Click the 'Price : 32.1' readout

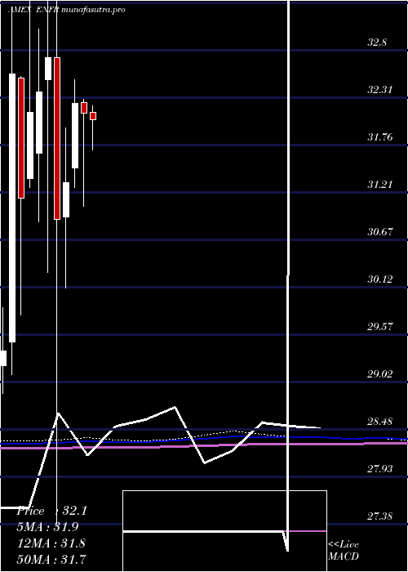click(x=51, y=511)
